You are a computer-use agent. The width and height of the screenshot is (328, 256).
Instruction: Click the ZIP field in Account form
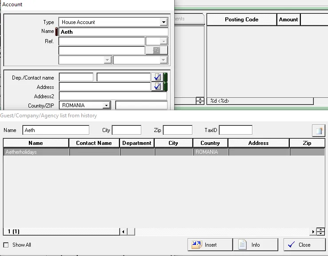pyautogui.click(x=141, y=105)
